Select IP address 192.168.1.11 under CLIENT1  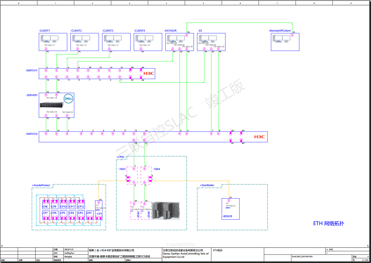point(49,45)
